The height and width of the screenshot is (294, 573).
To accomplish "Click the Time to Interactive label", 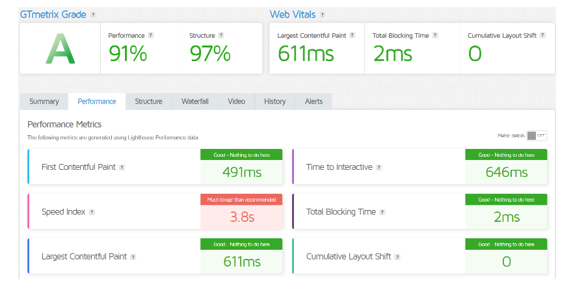I will (x=339, y=167).
